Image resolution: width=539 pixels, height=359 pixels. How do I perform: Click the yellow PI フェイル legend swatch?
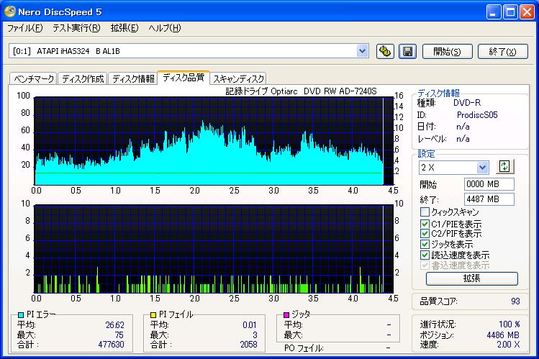pyautogui.click(x=153, y=314)
